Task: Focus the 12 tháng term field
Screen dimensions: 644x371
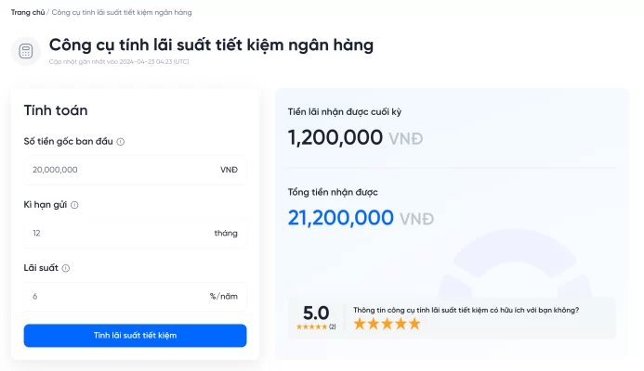Action: point(135,233)
